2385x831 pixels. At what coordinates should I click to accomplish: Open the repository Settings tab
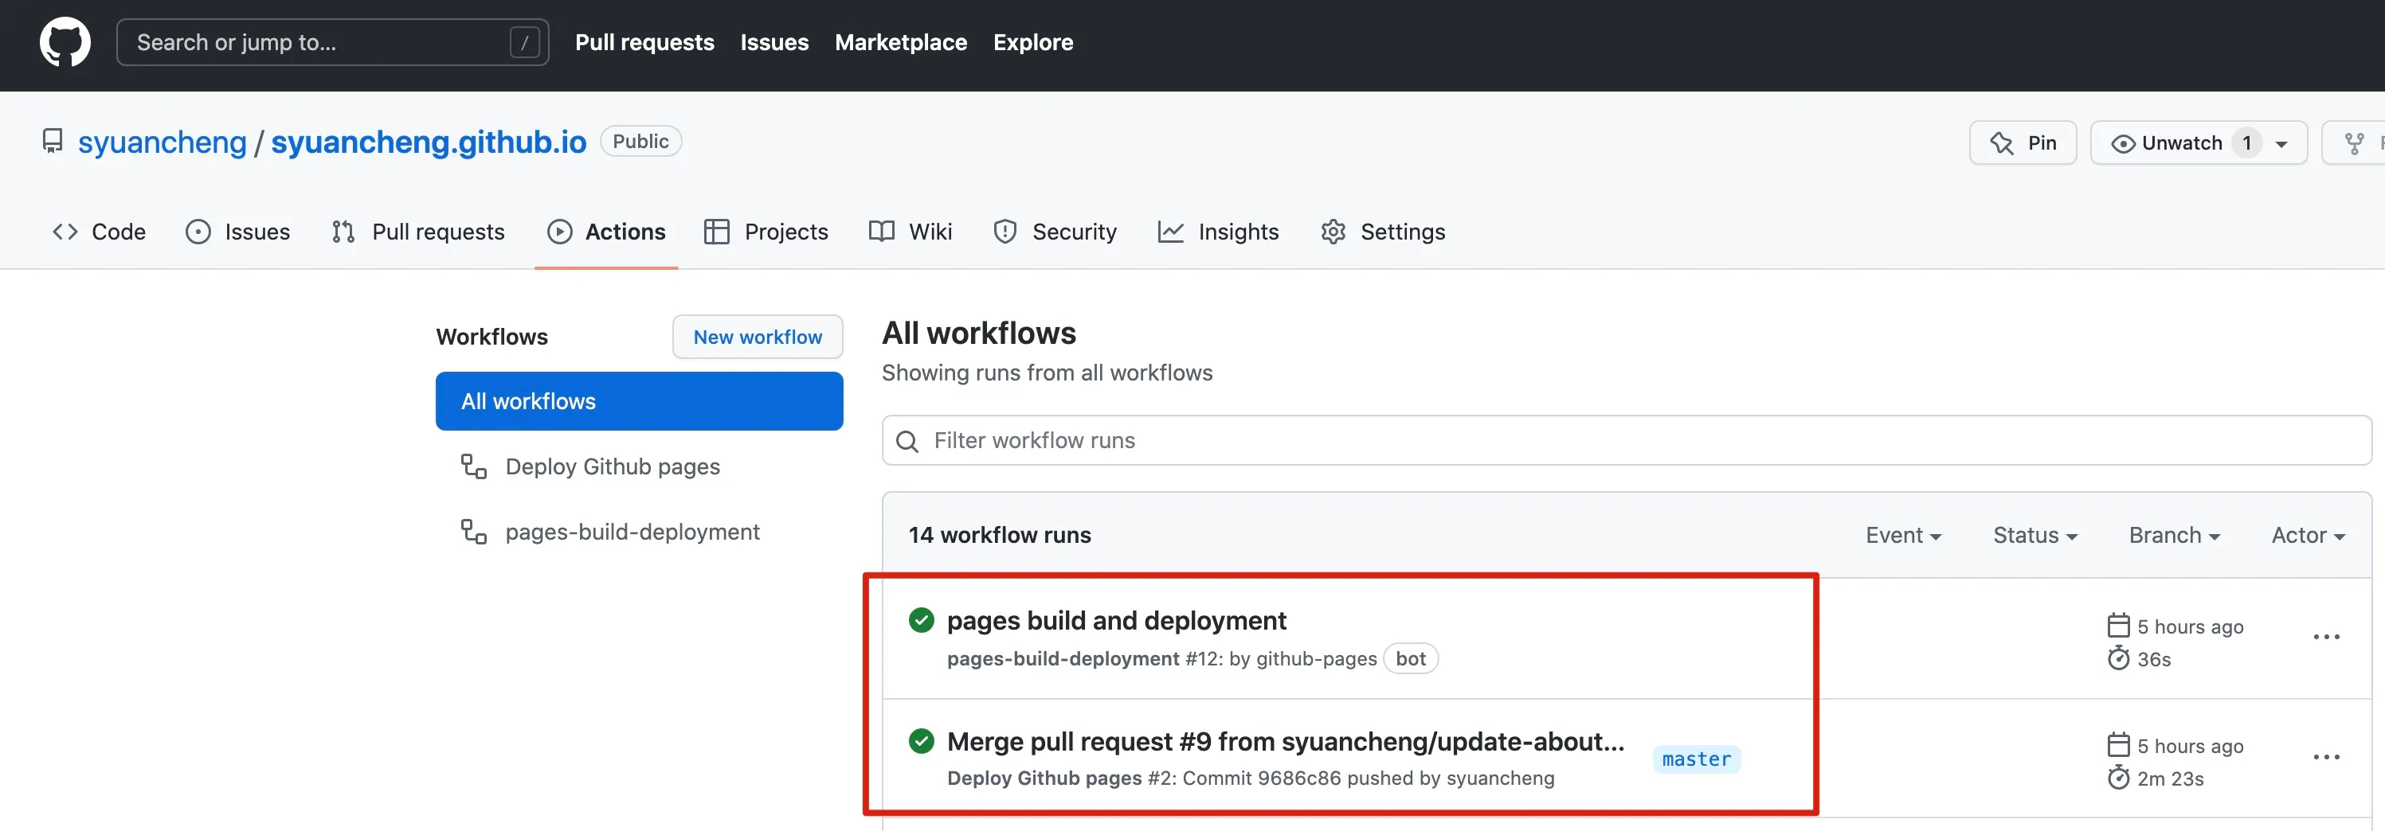[1383, 232]
